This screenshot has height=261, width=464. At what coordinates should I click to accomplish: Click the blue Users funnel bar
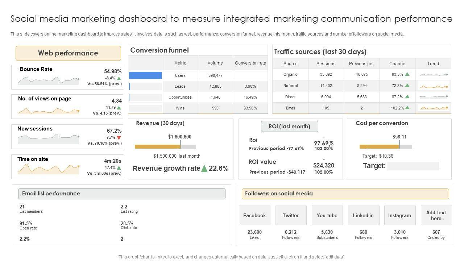tap(145, 75)
